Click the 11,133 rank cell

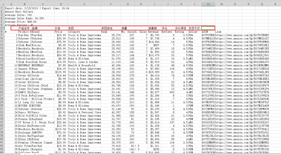pyautogui.click(x=111, y=62)
